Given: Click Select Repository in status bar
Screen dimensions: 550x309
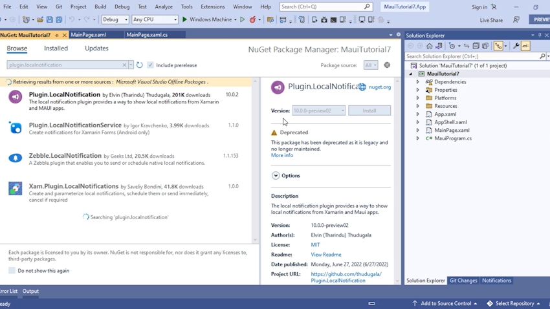Looking at the screenshot, I should [x=514, y=303].
